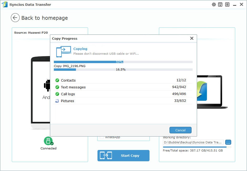Click the Free/Total space text
This screenshot has width=247, height=171.
pyautogui.click(x=193, y=150)
